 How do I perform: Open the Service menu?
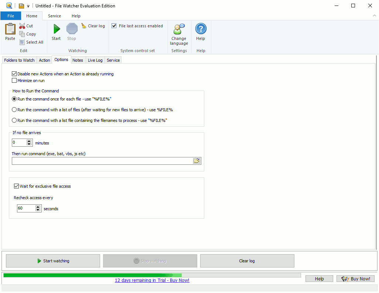pos(54,16)
